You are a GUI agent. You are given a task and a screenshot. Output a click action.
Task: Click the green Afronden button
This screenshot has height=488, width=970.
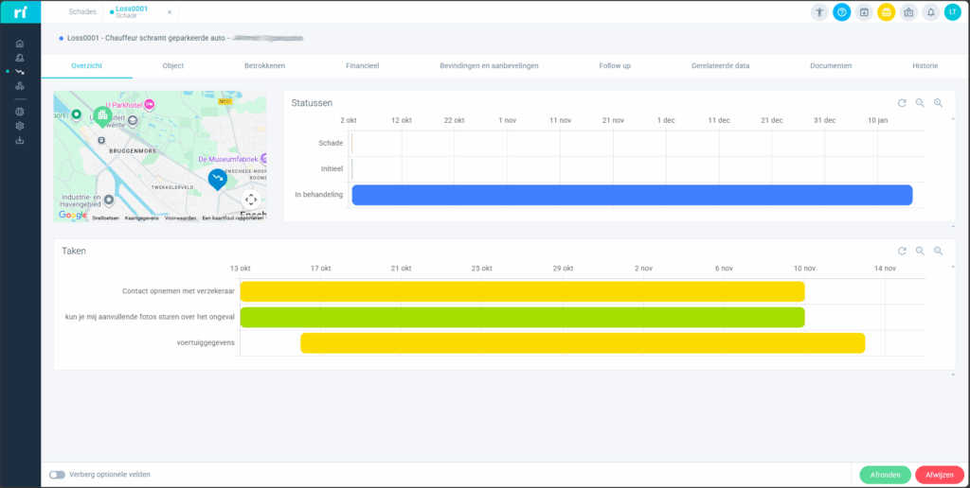pyautogui.click(x=885, y=475)
